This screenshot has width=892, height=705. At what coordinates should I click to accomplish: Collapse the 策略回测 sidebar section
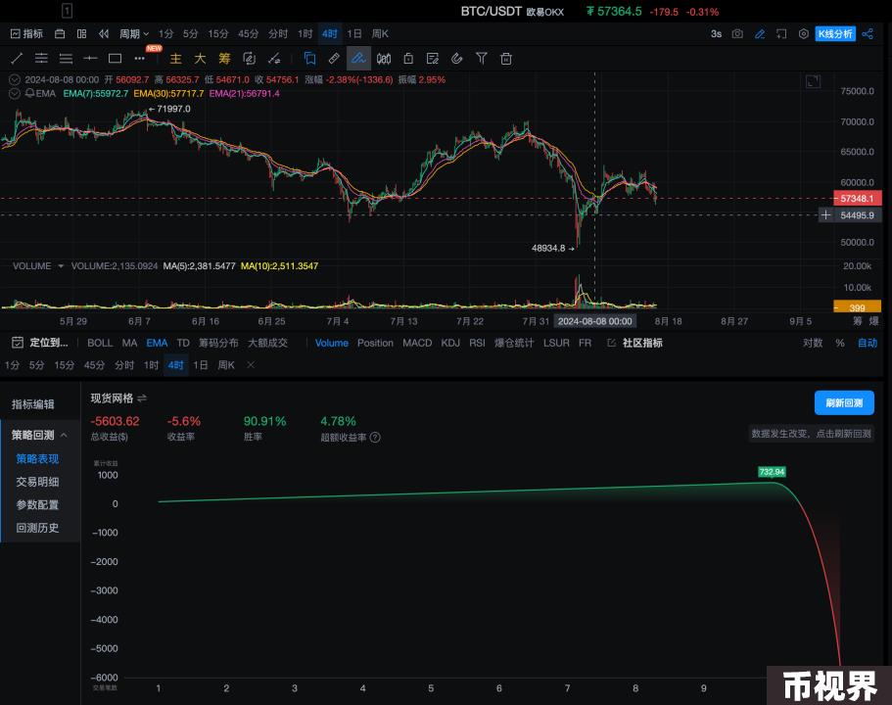pyautogui.click(x=64, y=436)
